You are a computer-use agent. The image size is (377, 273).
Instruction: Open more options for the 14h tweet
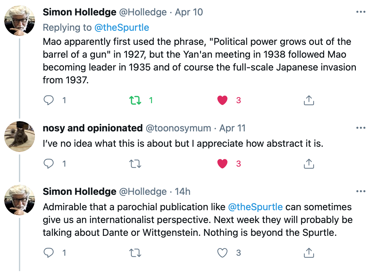pyautogui.click(x=361, y=191)
